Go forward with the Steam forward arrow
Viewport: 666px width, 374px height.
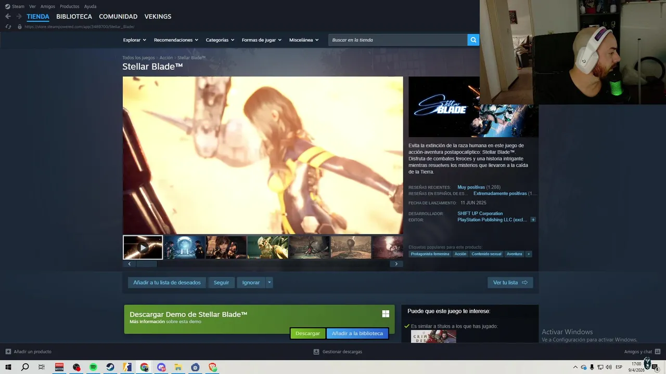(x=19, y=17)
